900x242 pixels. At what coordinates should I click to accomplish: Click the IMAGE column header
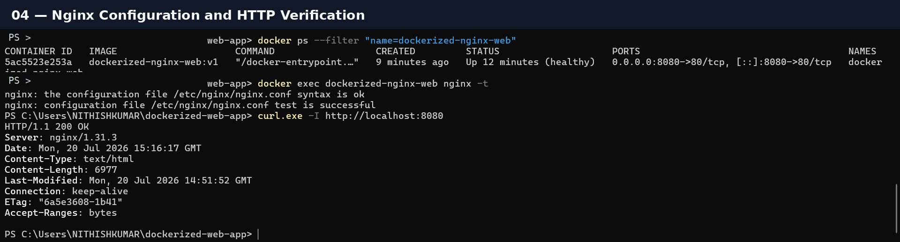tap(103, 51)
